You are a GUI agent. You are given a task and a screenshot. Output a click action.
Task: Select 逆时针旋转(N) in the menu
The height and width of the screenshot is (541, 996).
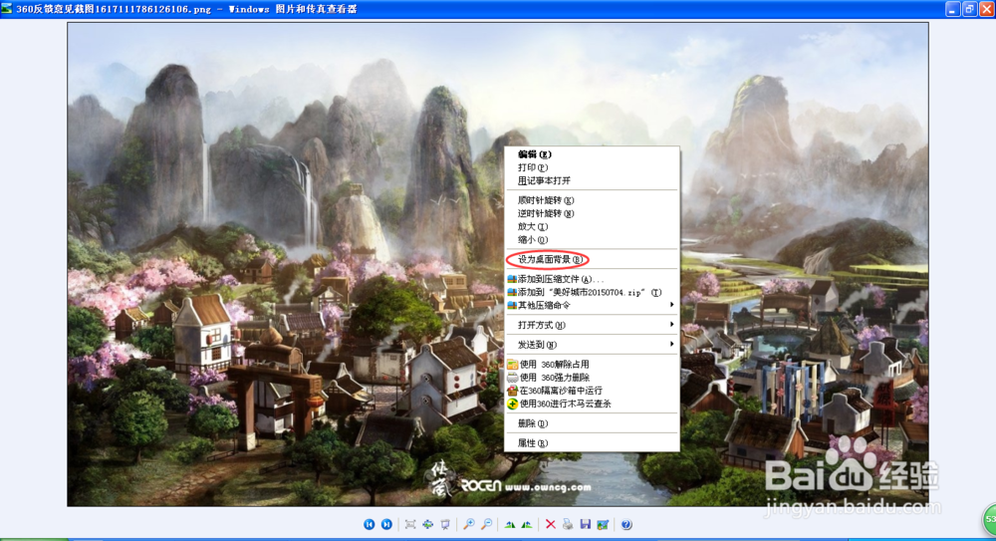tap(592, 213)
